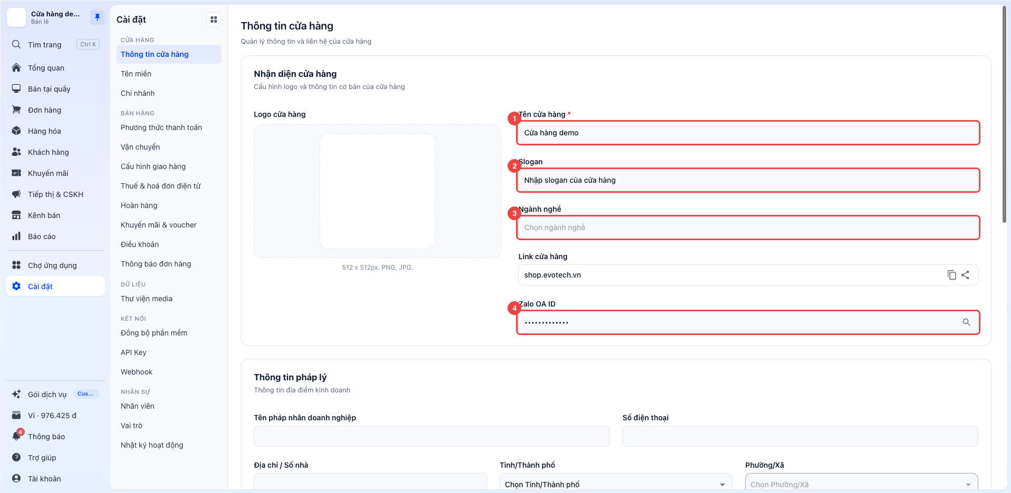The width and height of the screenshot is (1011, 493).
Task: Click the Chợ ứng dụng apps icon
Action: 16,265
